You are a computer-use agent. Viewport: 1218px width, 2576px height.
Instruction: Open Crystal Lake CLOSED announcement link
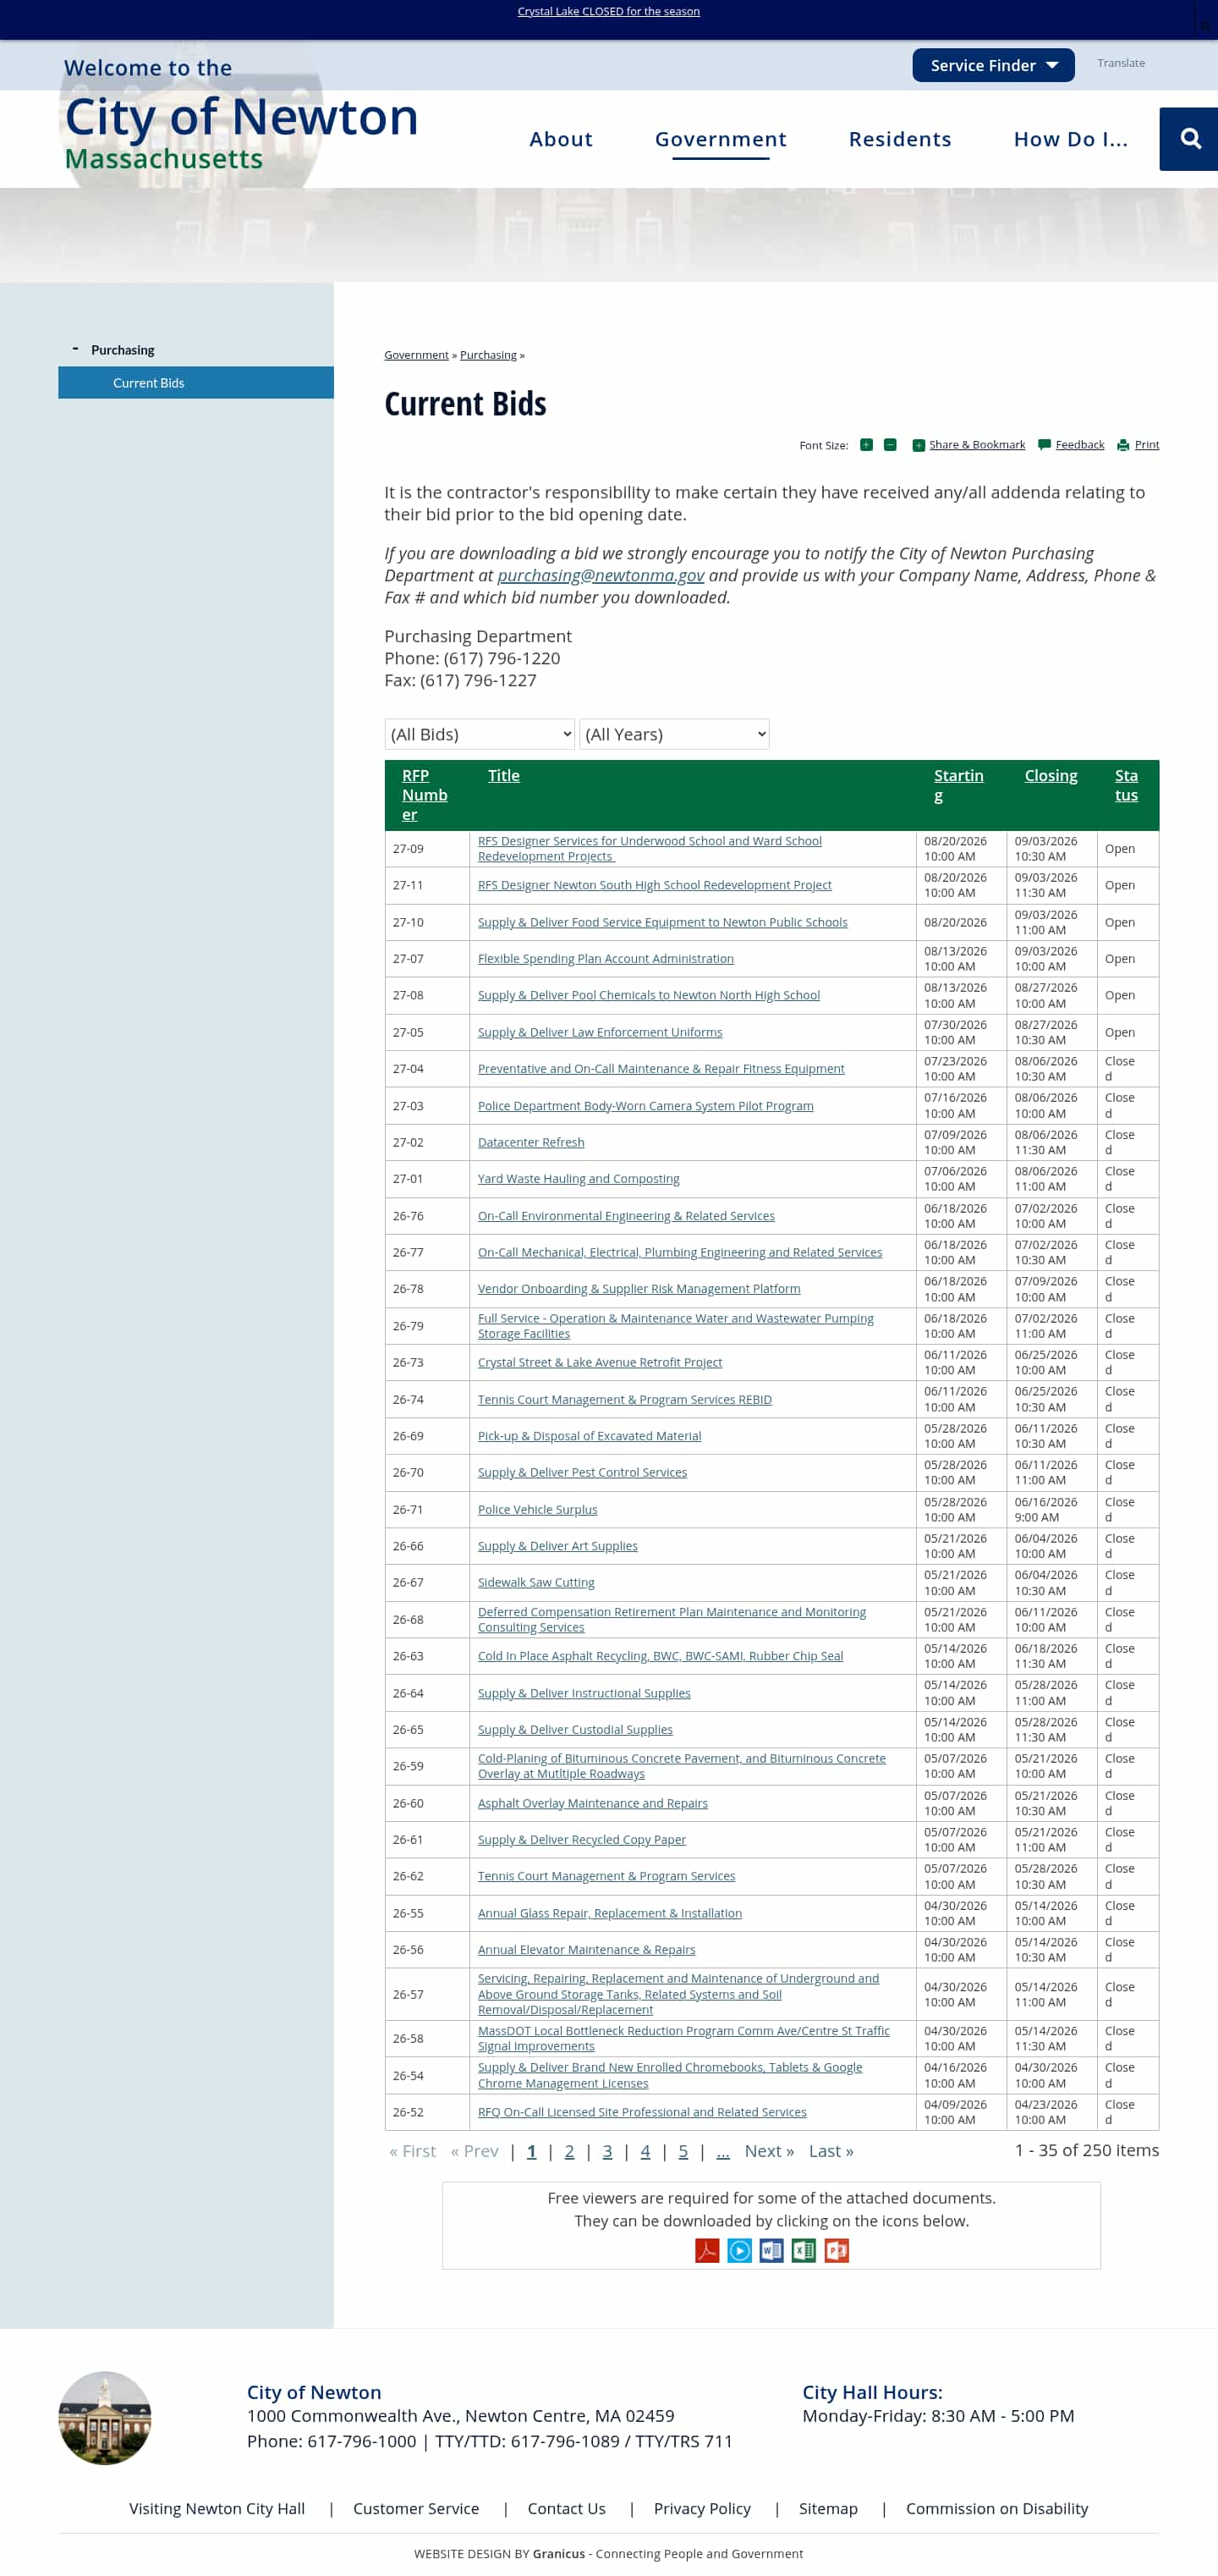608,11
